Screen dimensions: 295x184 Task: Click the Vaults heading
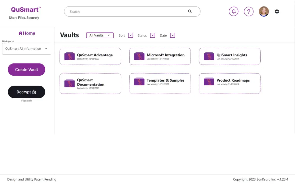pos(69,35)
